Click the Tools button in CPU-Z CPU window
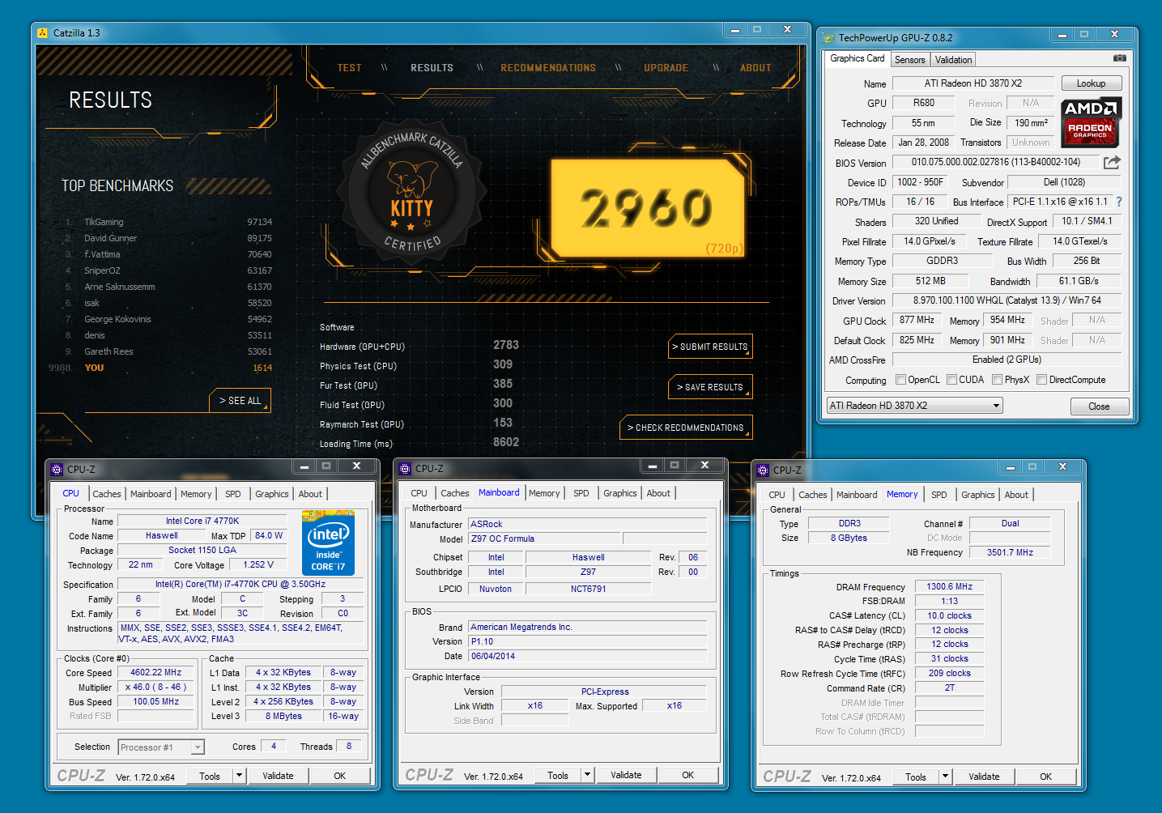Screen dimensions: 1162x813 point(209,776)
